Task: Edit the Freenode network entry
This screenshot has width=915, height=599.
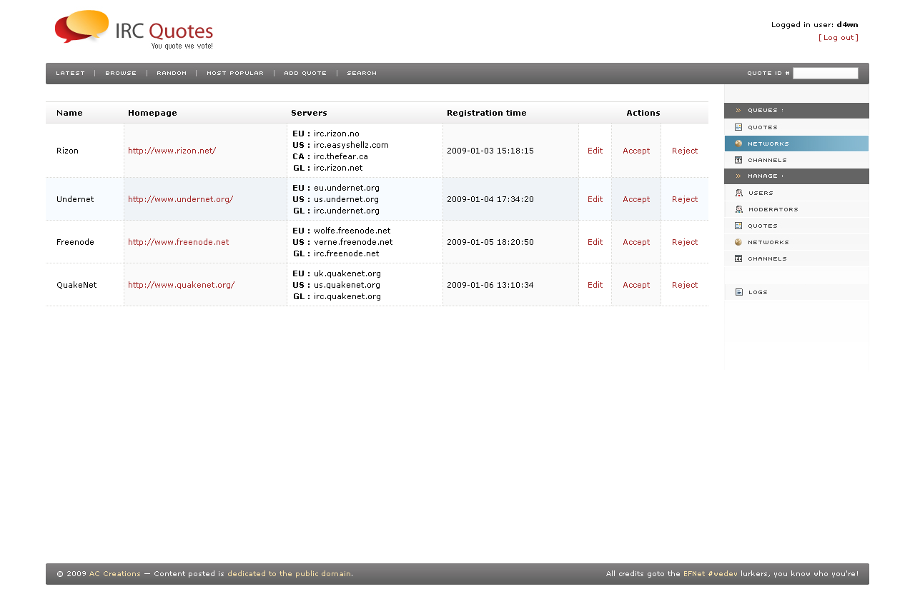Action: pyautogui.click(x=595, y=242)
